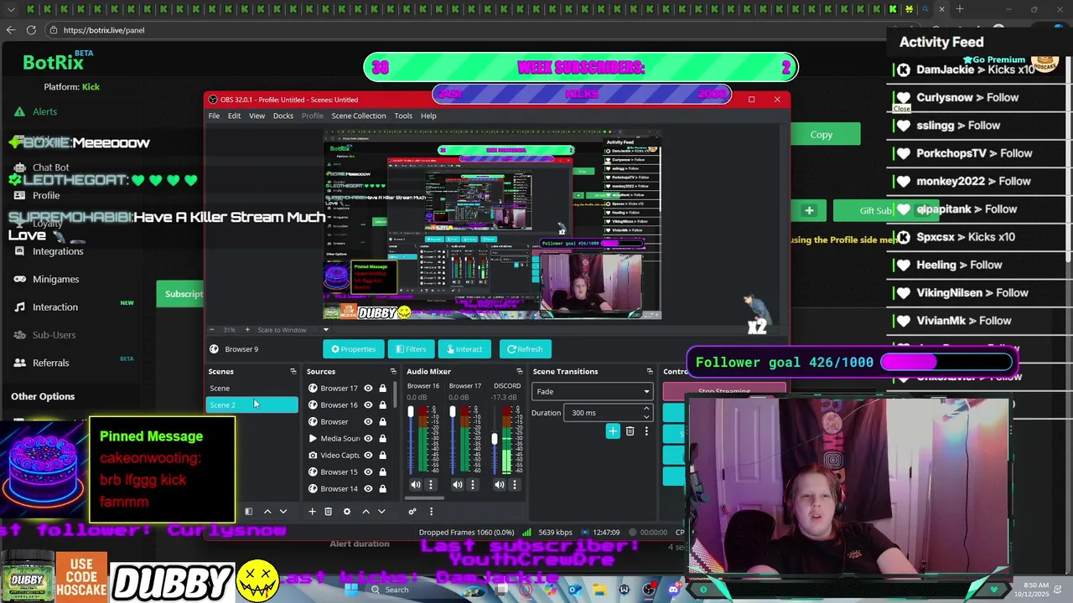The height and width of the screenshot is (603, 1073).
Task: Open Filters for the selected source
Action: pos(411,349)
